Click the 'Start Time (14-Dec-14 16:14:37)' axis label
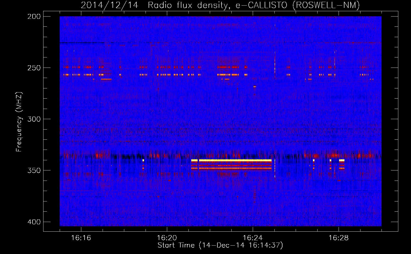Viewport: 411px width, 254px height. click(x=220, y=245)
